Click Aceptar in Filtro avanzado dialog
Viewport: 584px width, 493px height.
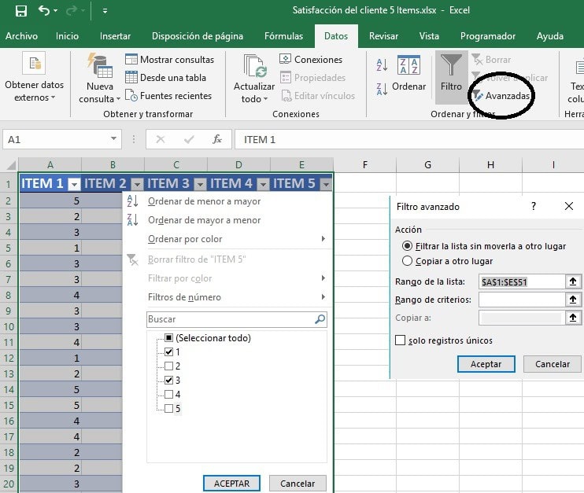pyautogui.click(x=486, y=364)
